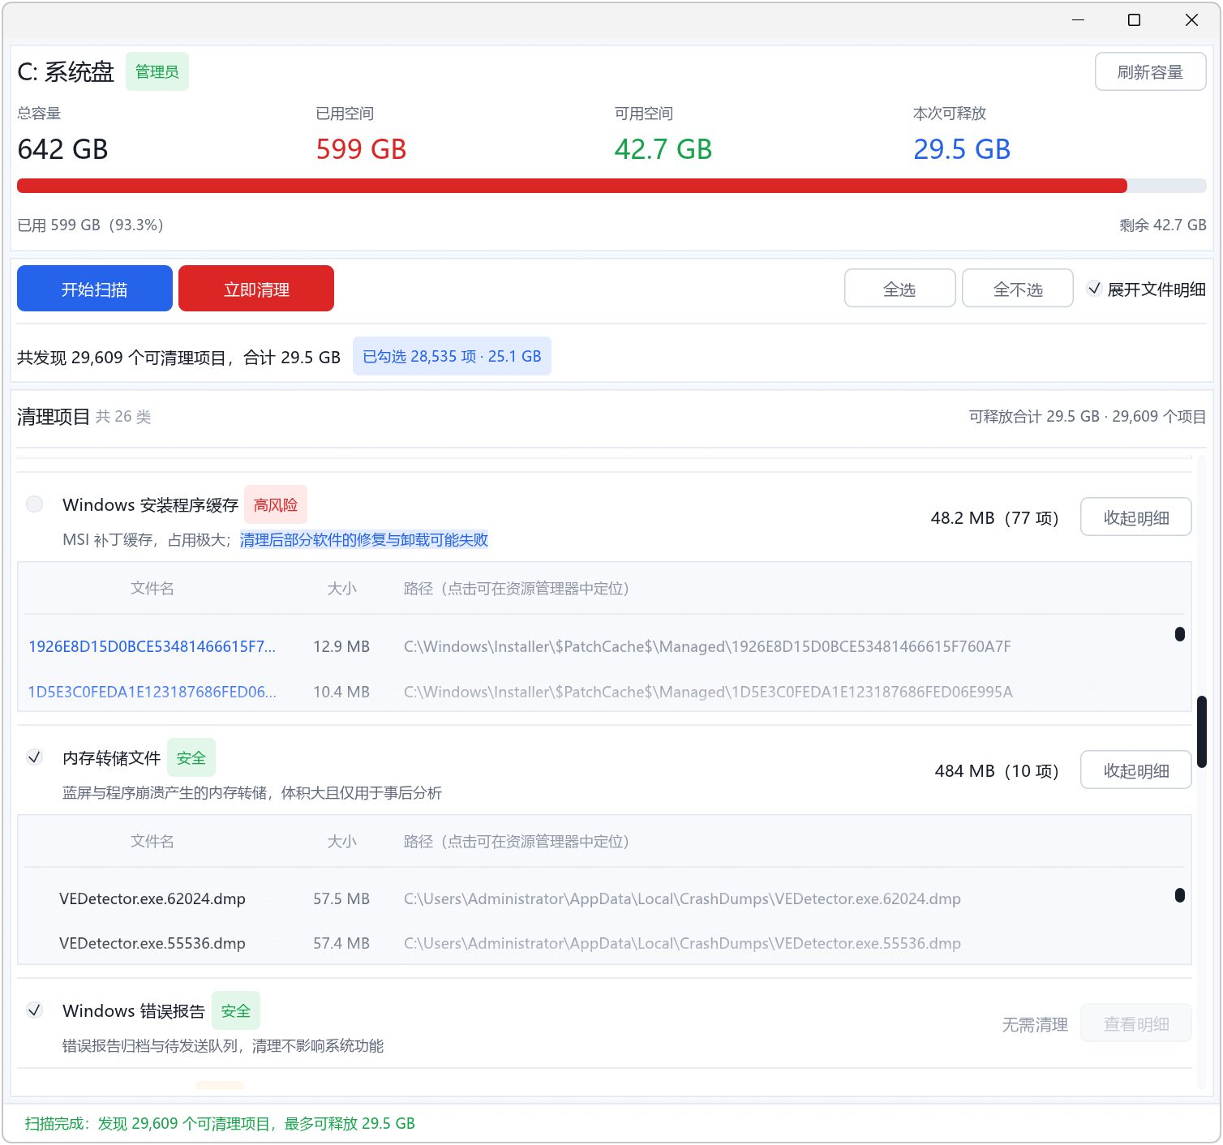Click path of 1926E8D15D0BCE... in PatchCache

click(x=707, y=646)
